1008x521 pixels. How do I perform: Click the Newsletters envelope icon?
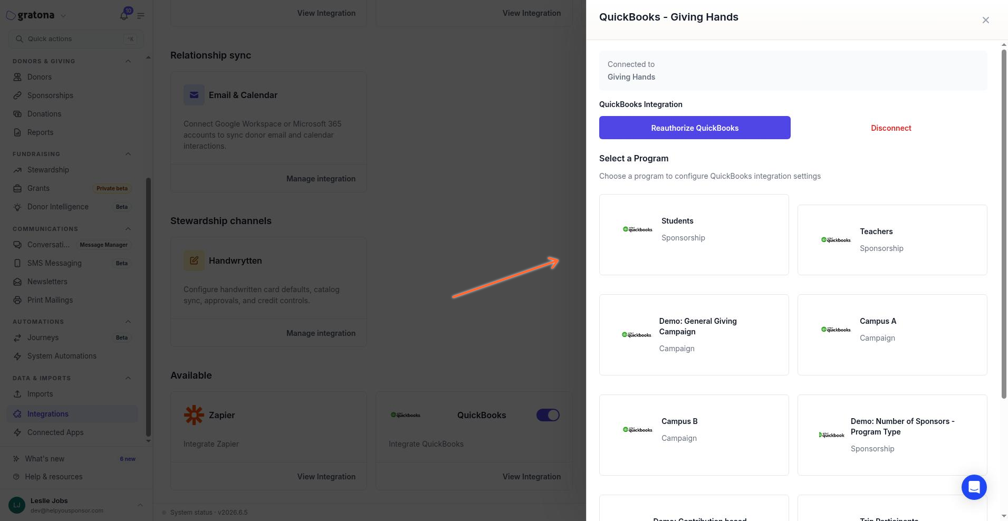click(17, 282)
